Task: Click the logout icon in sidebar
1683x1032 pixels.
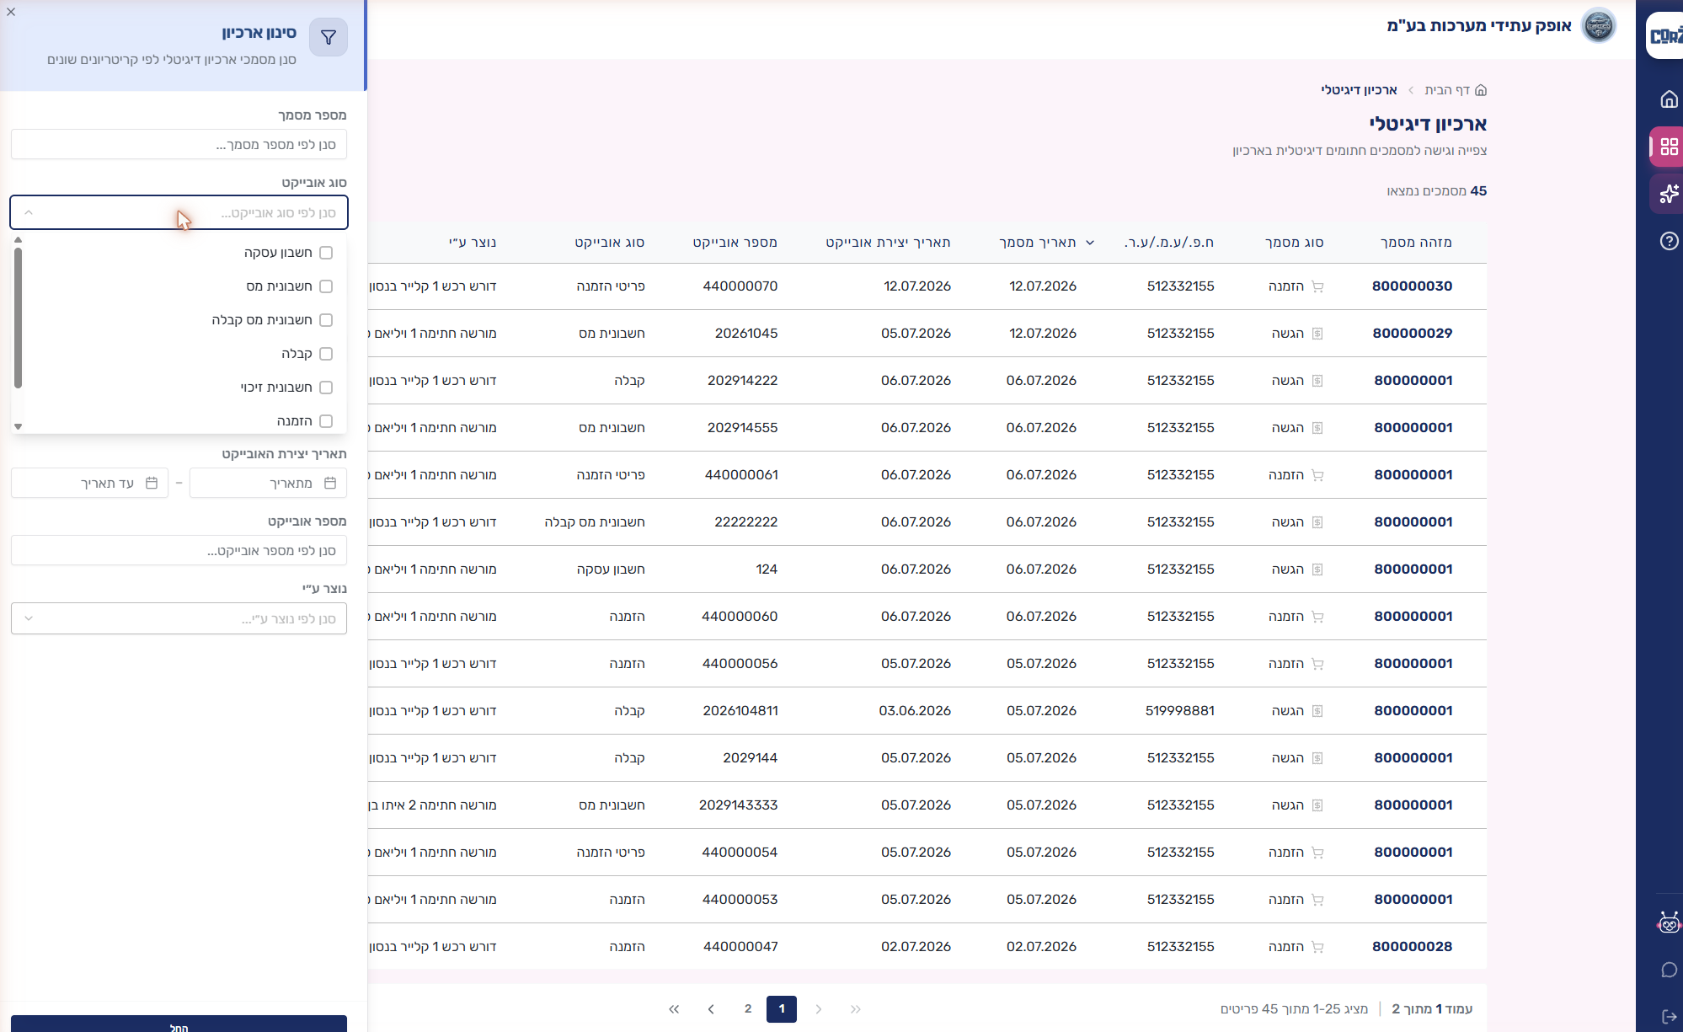Action: pos(1669,1017)
